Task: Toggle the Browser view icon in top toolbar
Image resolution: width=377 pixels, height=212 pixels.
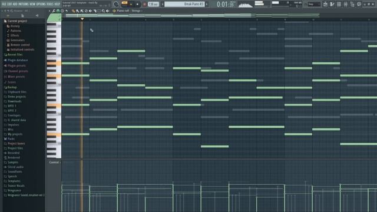Action: click(x=352, y=4)
